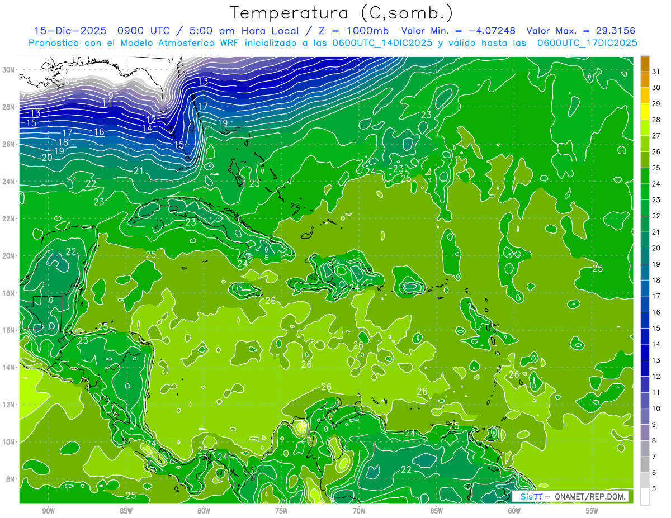This screenshot has width=671, height=518.
Task: Click the "70W" longitude axis label
Action: 359,511
